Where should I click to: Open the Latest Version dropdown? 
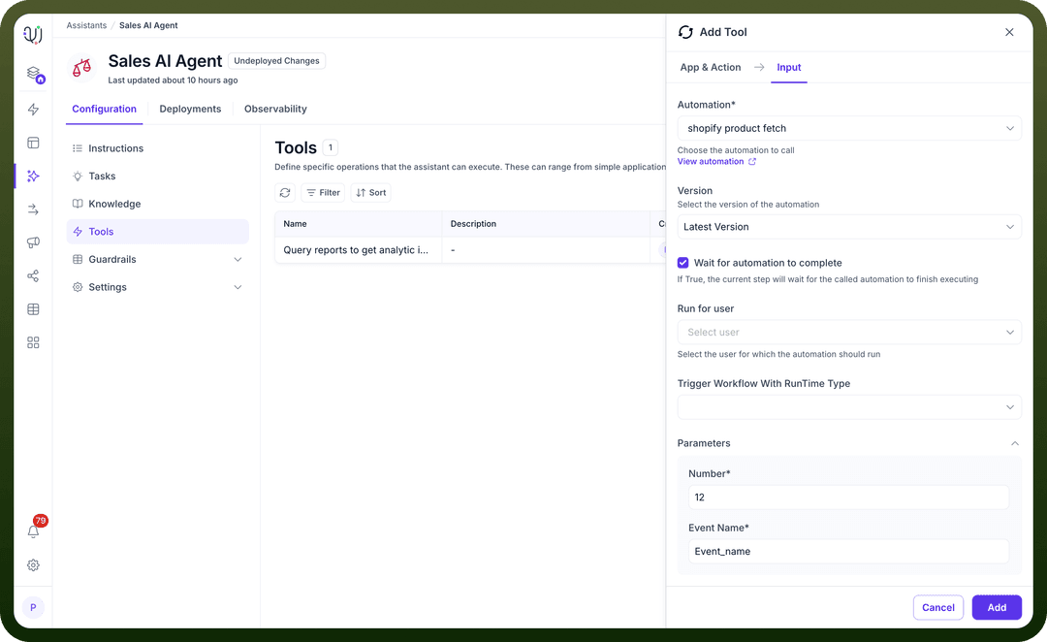click(849, 227)
